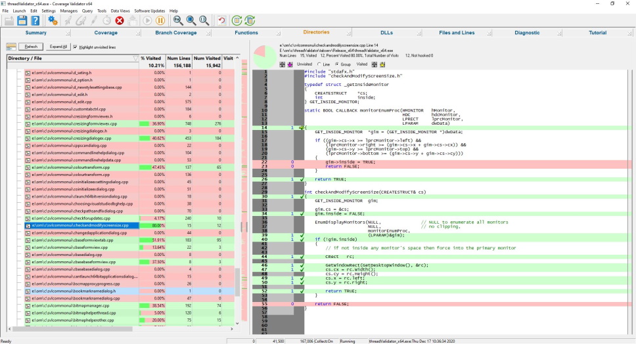
Task: Click the second green refresh all icon
Action: [250, 20]
